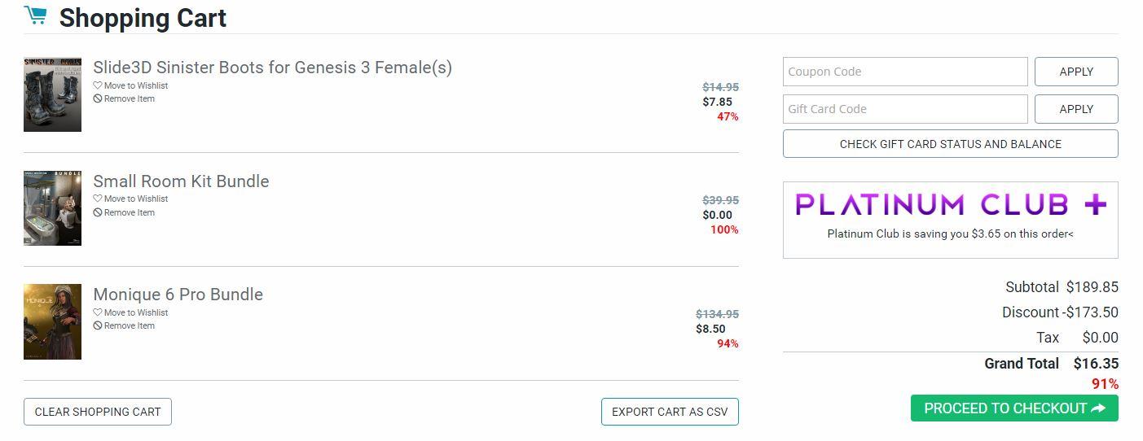
Task: Focus the Coupon Code field
Action: 904,72
